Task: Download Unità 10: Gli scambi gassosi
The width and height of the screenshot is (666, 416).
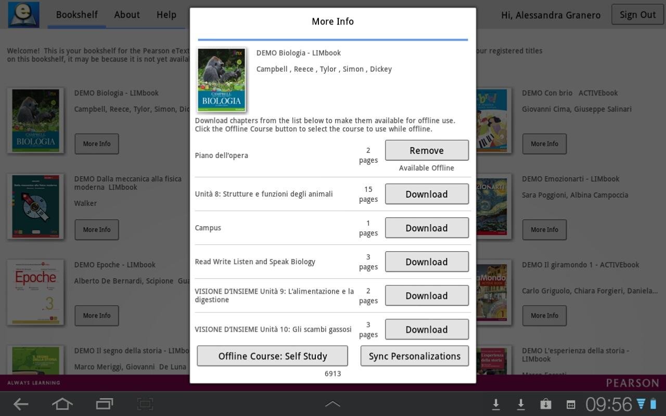Action: click(x=427, y=329)
